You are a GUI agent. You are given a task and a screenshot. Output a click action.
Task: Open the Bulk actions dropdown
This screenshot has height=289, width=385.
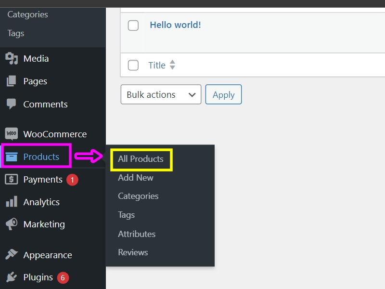pyautogui.click(x=161, y=95)
